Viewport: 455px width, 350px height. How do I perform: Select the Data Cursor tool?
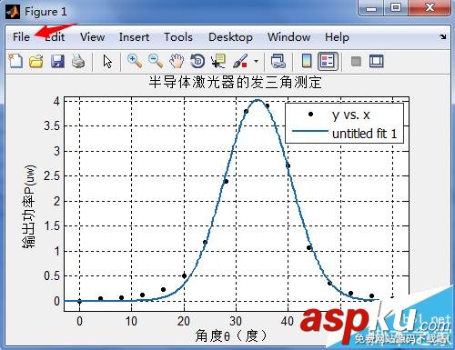[218, 61]
